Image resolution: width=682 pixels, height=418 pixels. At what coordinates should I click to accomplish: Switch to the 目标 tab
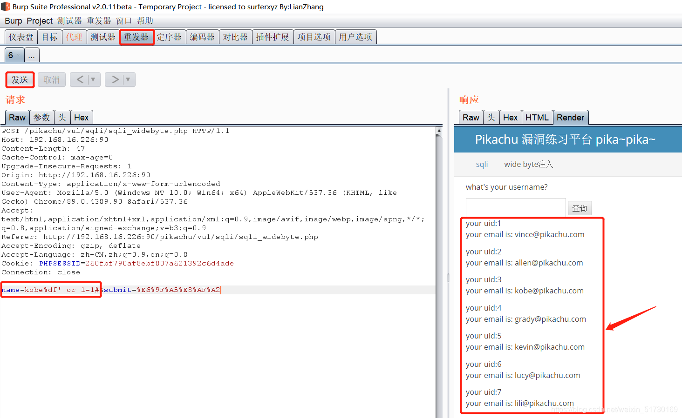(x=50, y=37)
